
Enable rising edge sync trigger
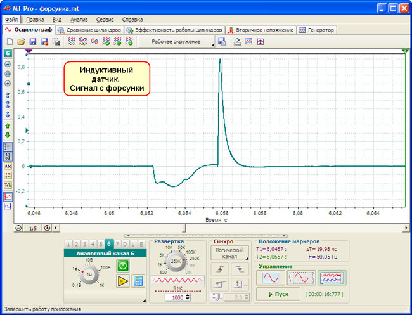tap(219, 269)
